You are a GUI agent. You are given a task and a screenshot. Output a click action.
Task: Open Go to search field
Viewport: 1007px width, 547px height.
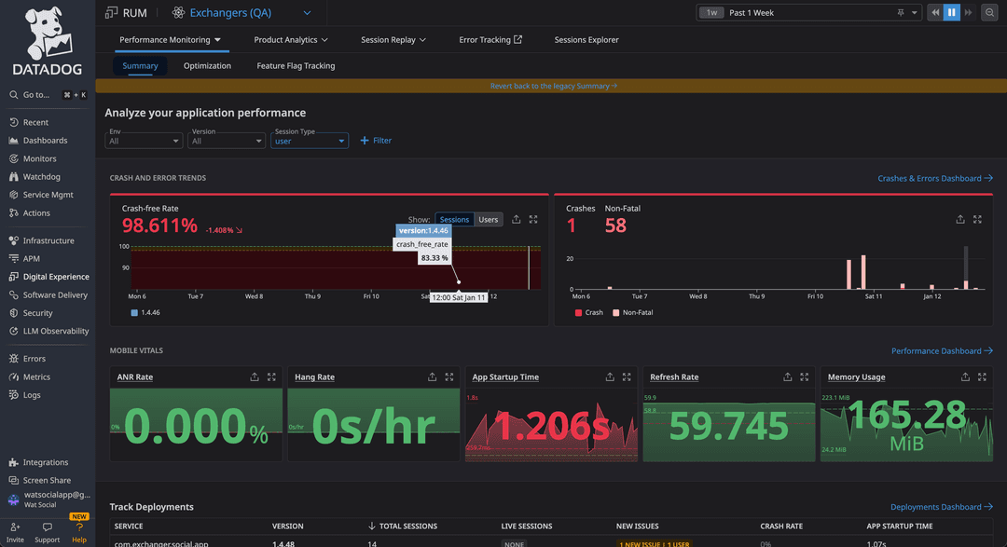pos(48,94)
